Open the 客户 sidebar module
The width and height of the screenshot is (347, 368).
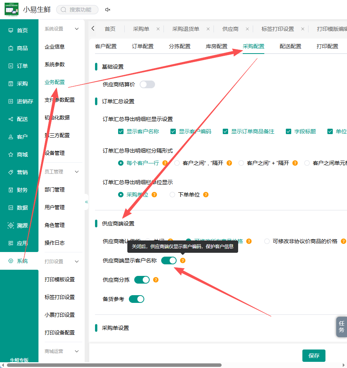click(x=19, y=137)
